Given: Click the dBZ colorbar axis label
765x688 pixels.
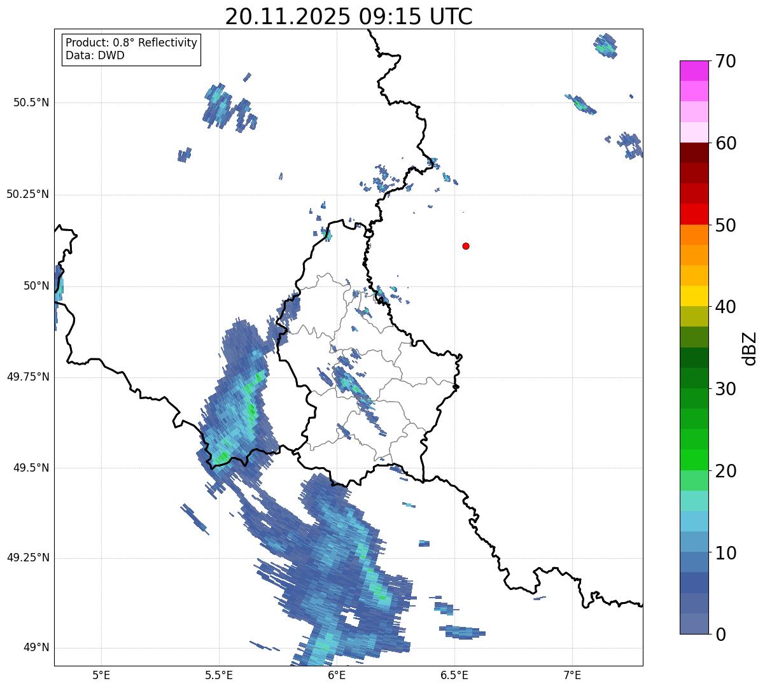Looking at the screenshot, I should 750,348.
